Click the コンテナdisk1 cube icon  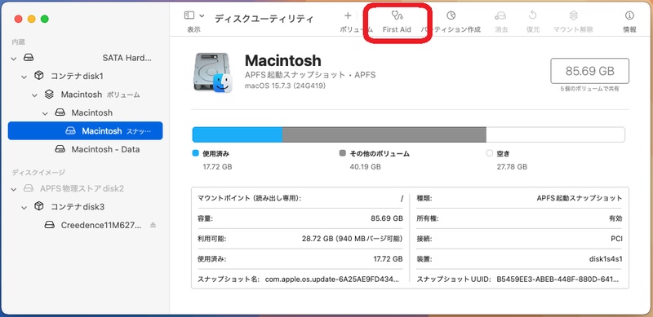38,76
